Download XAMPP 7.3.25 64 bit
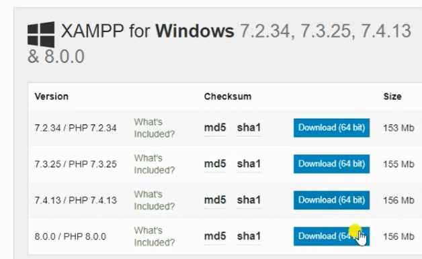The height and width of the screenshot is (259, 422). [x=331, y=164]
